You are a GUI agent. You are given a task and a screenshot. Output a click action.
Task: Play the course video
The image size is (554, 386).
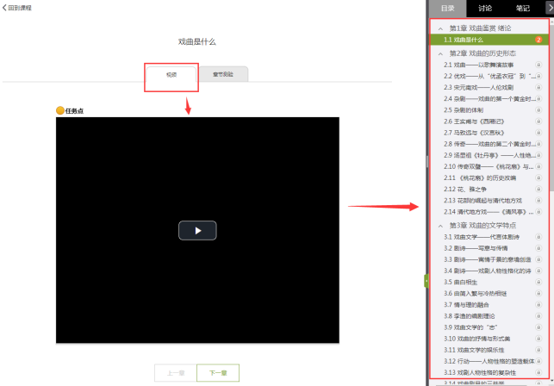point(197,230)
